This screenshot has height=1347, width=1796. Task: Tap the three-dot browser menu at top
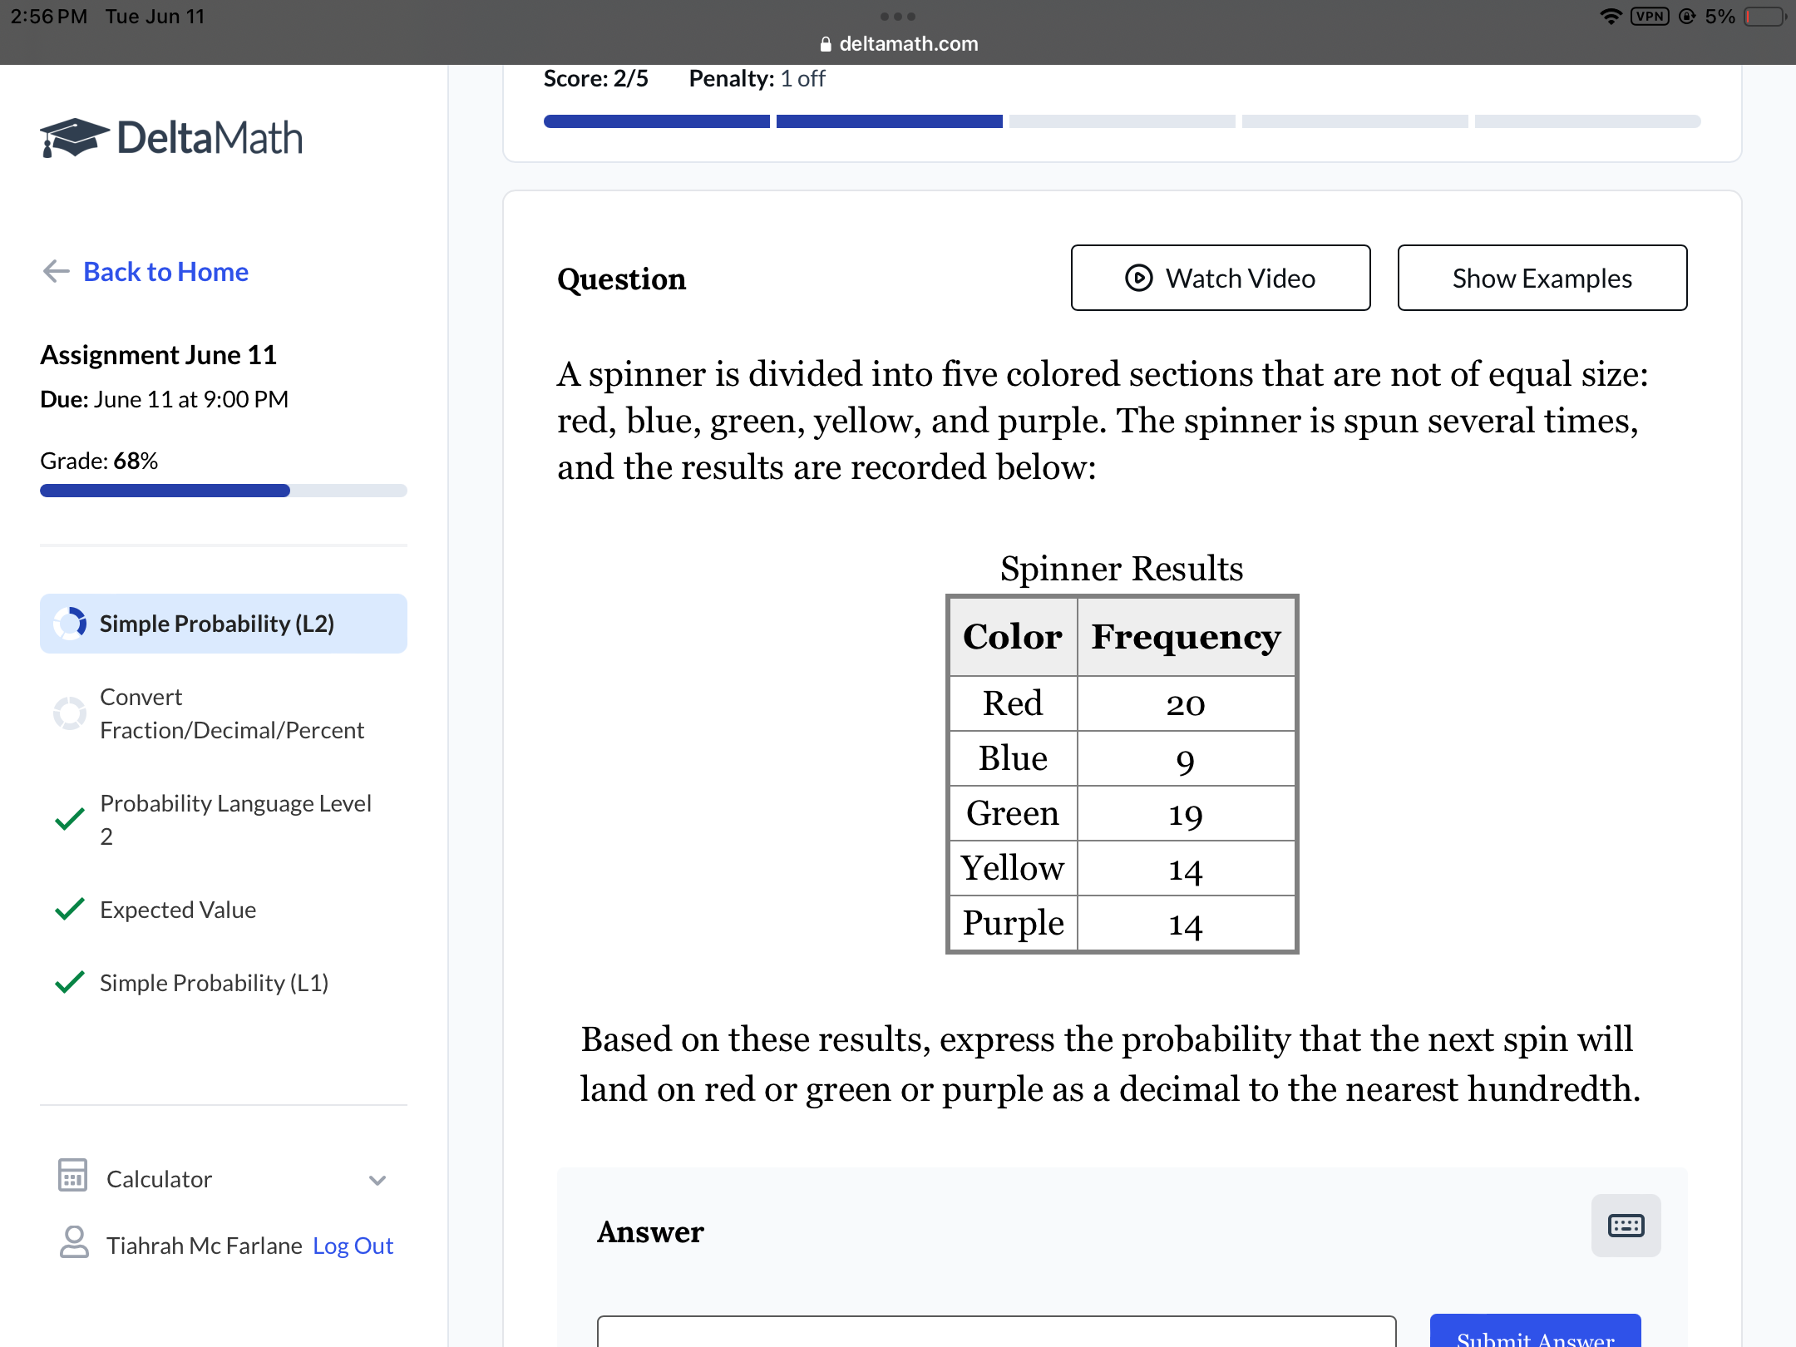898,17
